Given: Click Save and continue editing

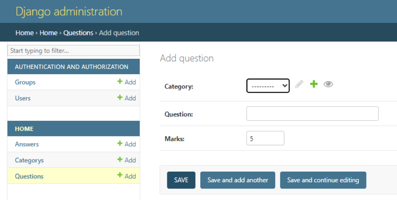Looking at the screenshot, I should click(323, 180).
